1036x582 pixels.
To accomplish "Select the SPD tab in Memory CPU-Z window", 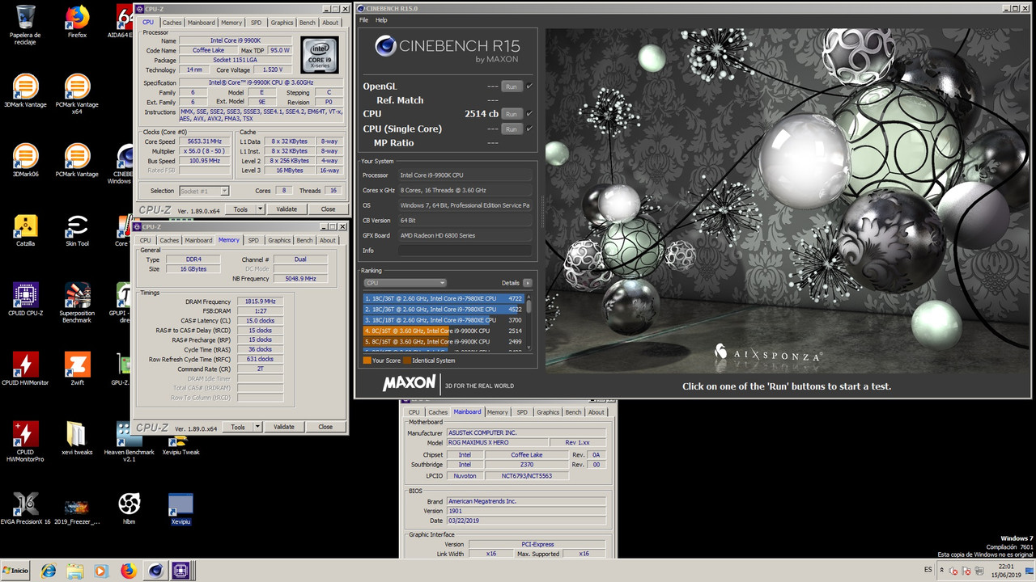I will tap(253, 240).
